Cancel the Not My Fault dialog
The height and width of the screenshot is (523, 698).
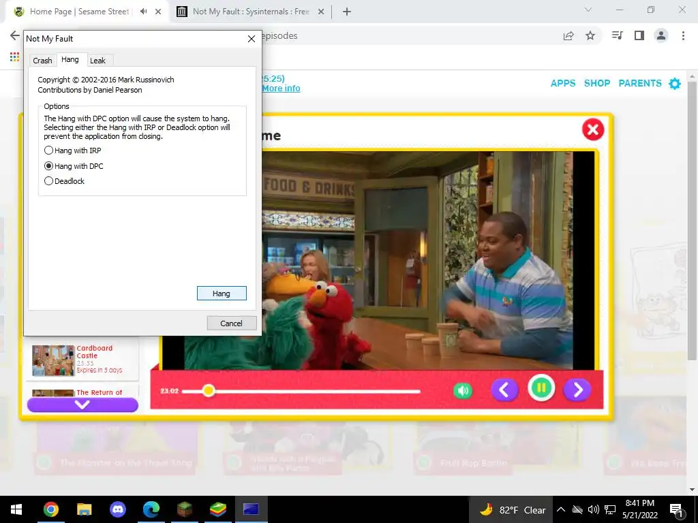(232, 323)
